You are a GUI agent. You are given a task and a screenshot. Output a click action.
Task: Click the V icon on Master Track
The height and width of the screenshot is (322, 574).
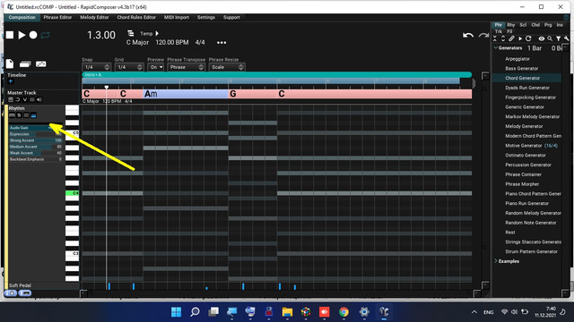click(25, 99)
